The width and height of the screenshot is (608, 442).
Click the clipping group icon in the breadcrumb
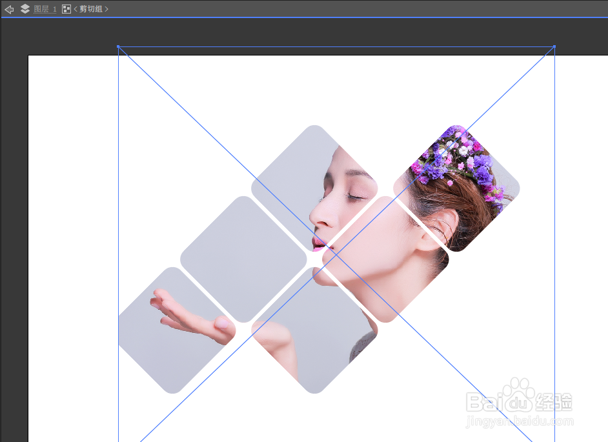66,9
